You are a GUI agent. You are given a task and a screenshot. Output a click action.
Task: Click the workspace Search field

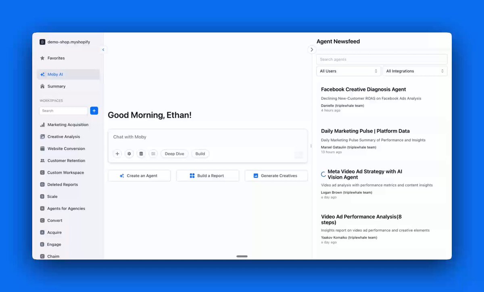pyautogui.click(x=63, y=110)
